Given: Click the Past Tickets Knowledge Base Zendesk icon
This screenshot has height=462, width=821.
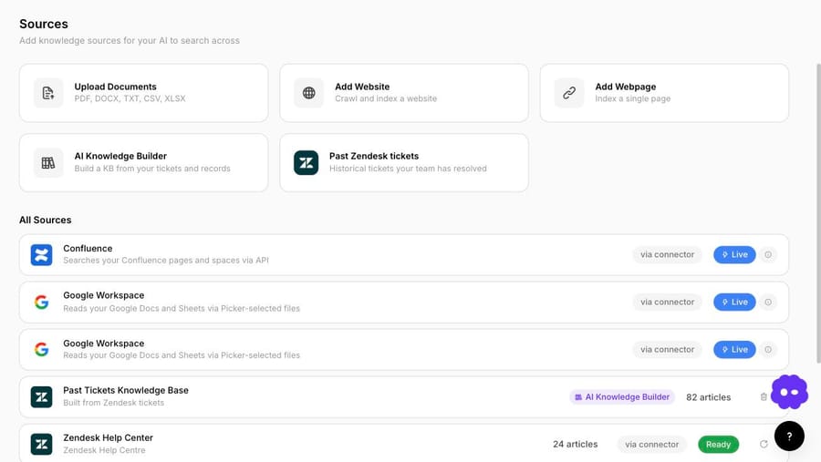Looking at the screenshot, I should pos(41,397).
